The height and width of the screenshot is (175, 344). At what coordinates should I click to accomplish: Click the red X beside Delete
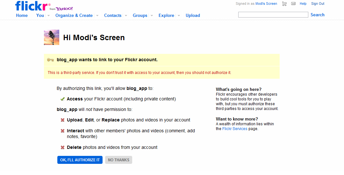tap(62, 147)
